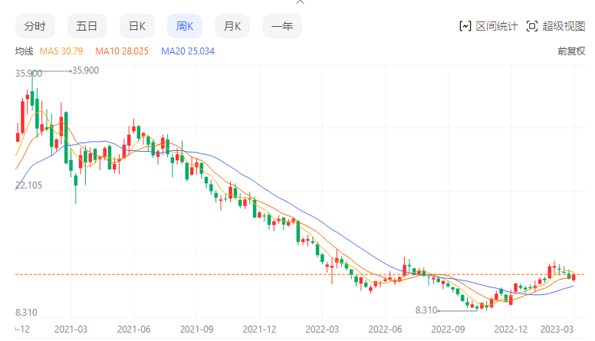Click the 22.105 price axis label
595x341 pixels.
29,185
